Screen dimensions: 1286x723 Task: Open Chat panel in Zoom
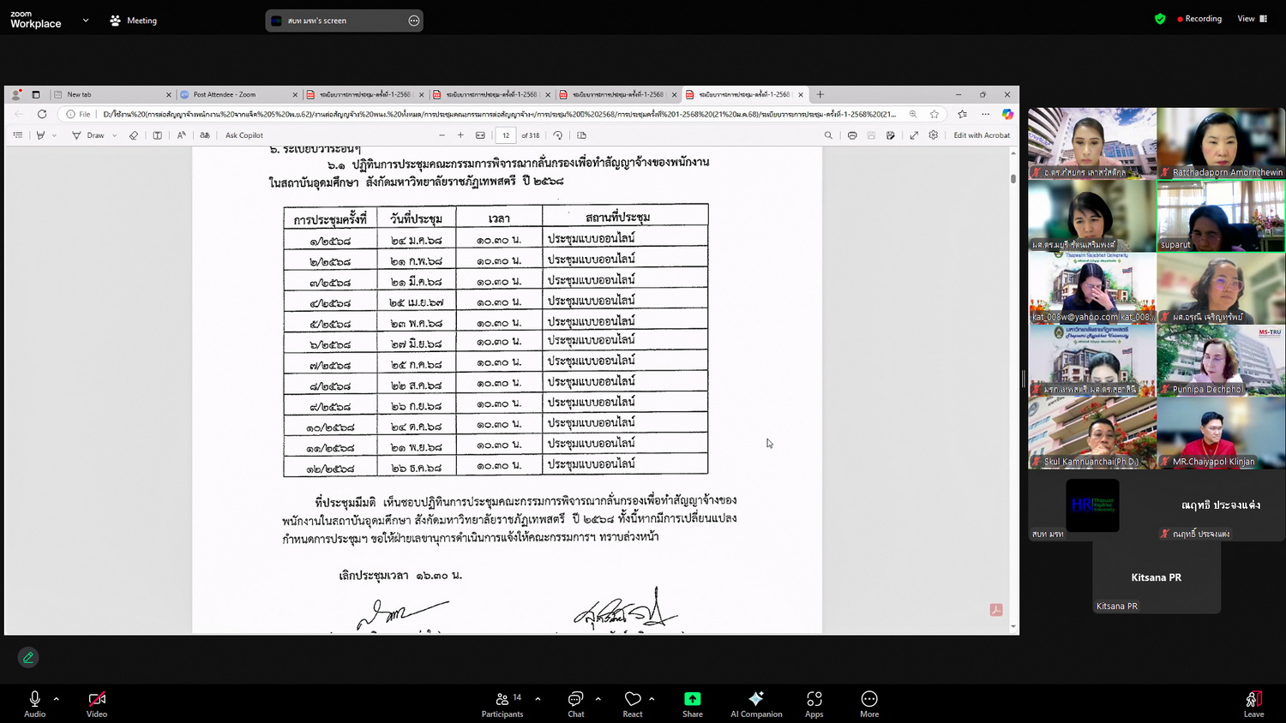coord(576,703)
